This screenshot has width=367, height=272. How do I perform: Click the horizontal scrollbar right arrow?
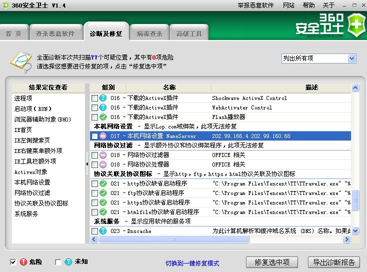(346, 239)
